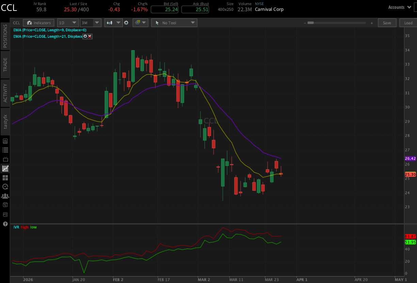This screenshot has width=417, height=283.
Task: Click the Bid (Sell) 25.24 price field
Action: point(165,10)
